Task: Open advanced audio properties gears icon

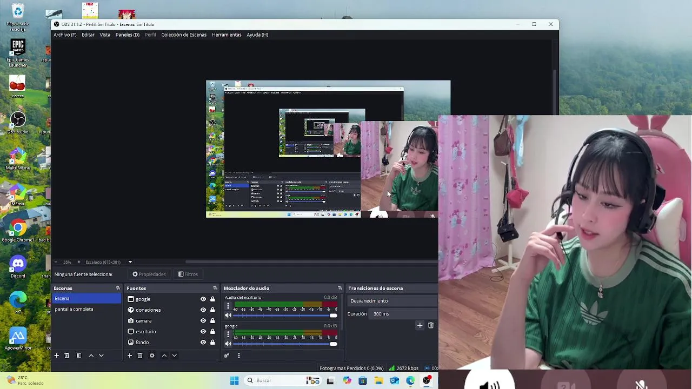Action: point(227,356)
